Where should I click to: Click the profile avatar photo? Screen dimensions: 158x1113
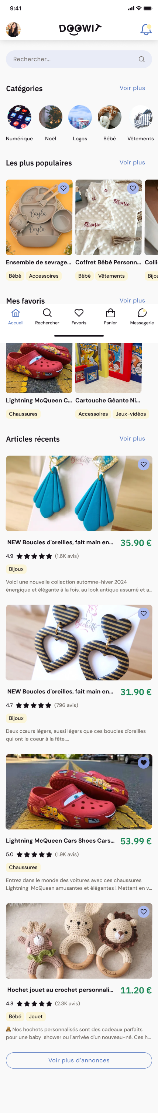pyautogui.click(x=13, y=29)
